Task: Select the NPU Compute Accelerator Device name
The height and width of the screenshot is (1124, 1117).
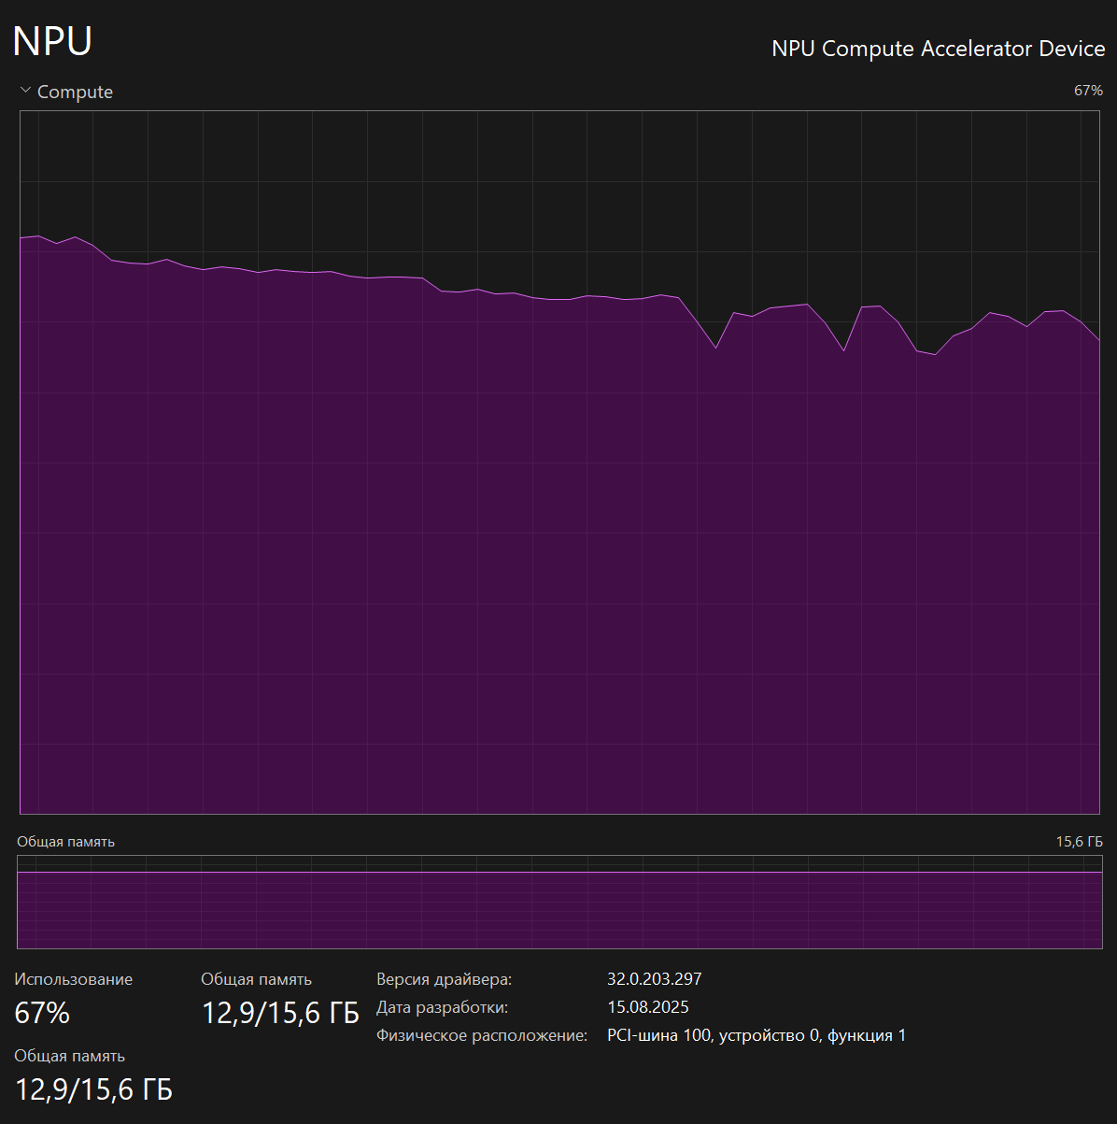Action: click(x=938, y=49)
